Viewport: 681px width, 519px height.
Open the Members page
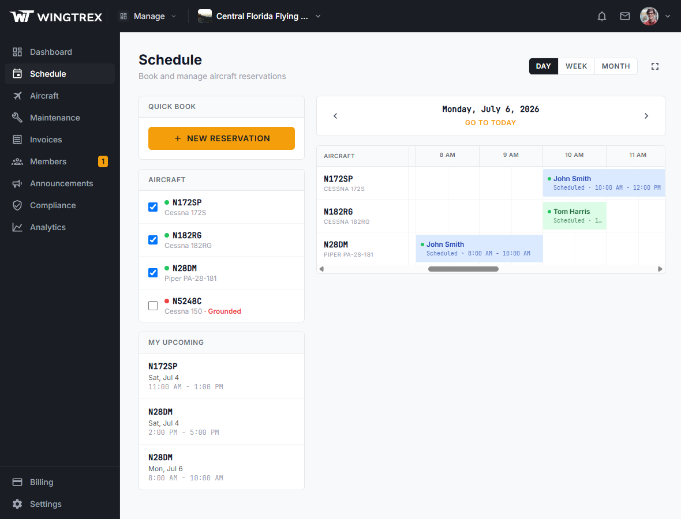click(59, 161)
